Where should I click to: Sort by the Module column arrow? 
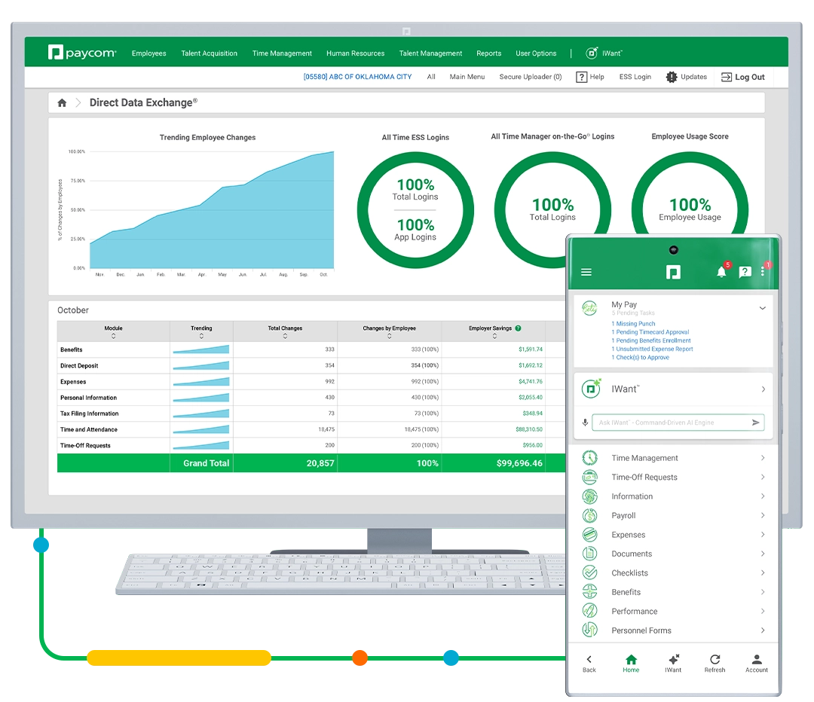tap(113, 337)
